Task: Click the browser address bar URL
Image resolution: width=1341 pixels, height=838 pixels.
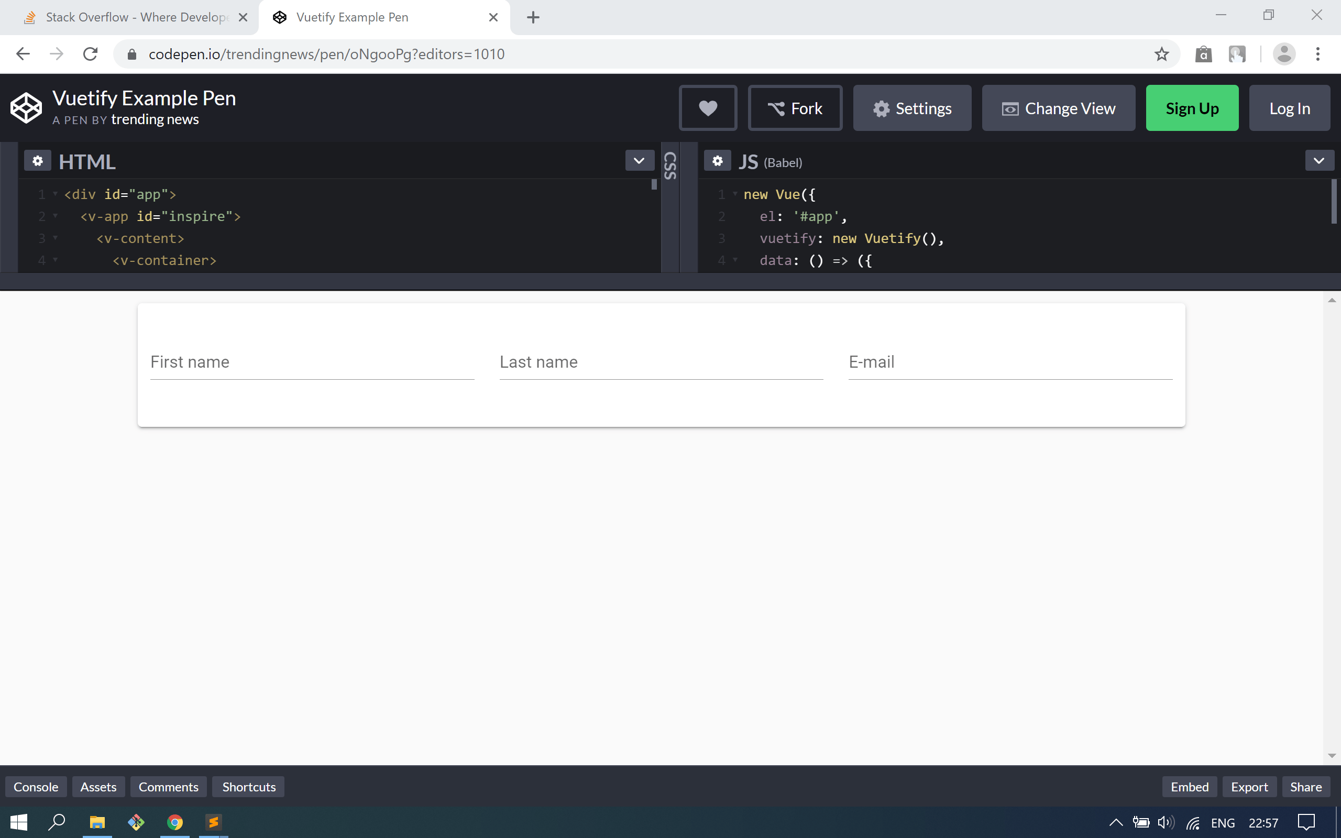Action: point(326,54)
